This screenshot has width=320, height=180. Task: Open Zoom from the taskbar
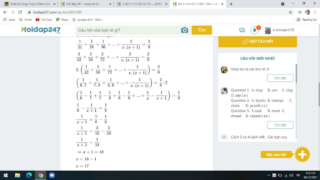point(52,175)
